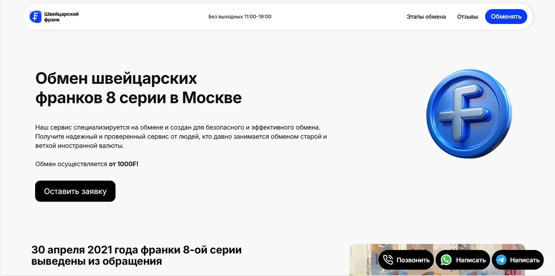Click the WhatsApp phone silhouette inside green circle
The width and height of the screenshot is (555, 276).
[445, 260]
